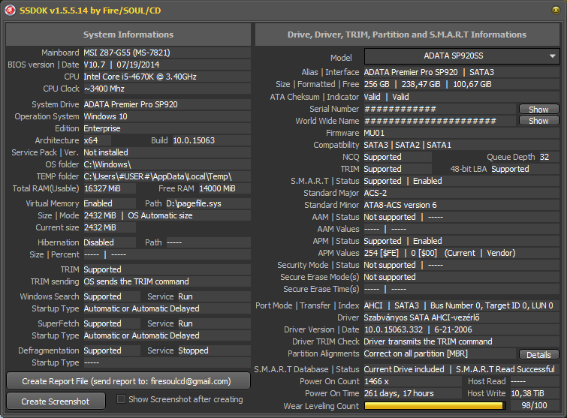This screenshot has width=567, height=418.
Task: Enable Show Screenshot after creating checkbox
Action: [x=121, y=398]
